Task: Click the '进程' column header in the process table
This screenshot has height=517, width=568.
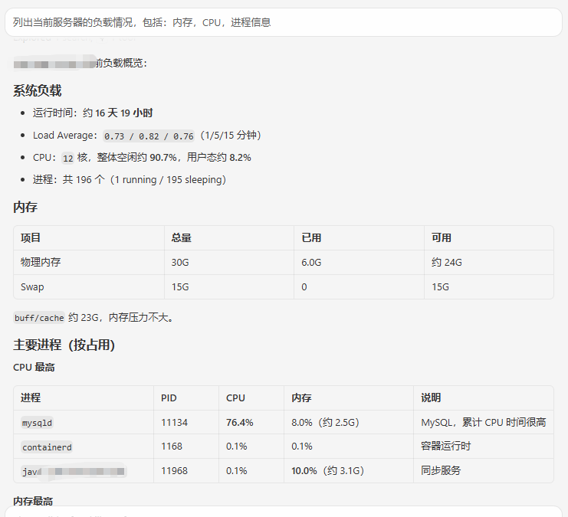Action: pos(31,398)
